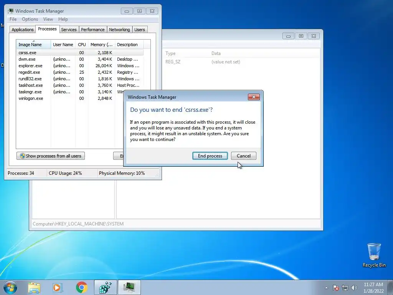393x295 pixels.
Task: Switch to Registry Editor taskbar button
Action: (x=106, y=287)
